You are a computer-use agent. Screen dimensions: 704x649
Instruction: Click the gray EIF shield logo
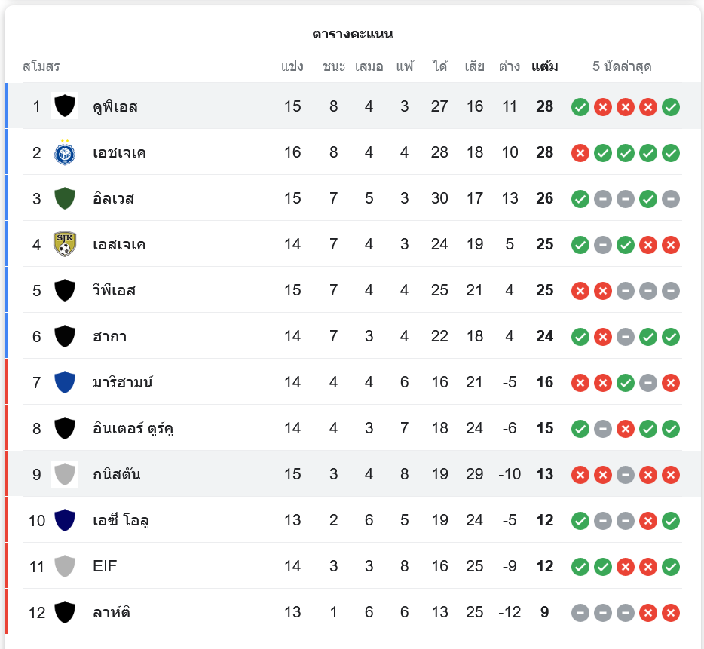65,566
